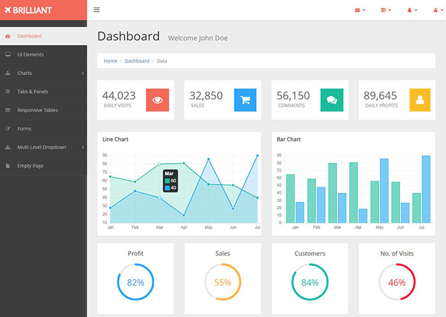Open the tasks list dropdown in header
Viewport: 446px width, 317px height.
click(385, 10)
